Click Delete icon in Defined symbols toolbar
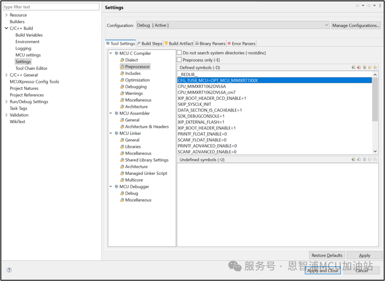Image resolution: width=385 pixels, height=281 pixels. [x=359, y=68]
